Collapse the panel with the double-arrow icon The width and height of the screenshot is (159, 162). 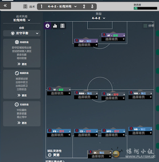pyautogui.click(x=5, y=5)
